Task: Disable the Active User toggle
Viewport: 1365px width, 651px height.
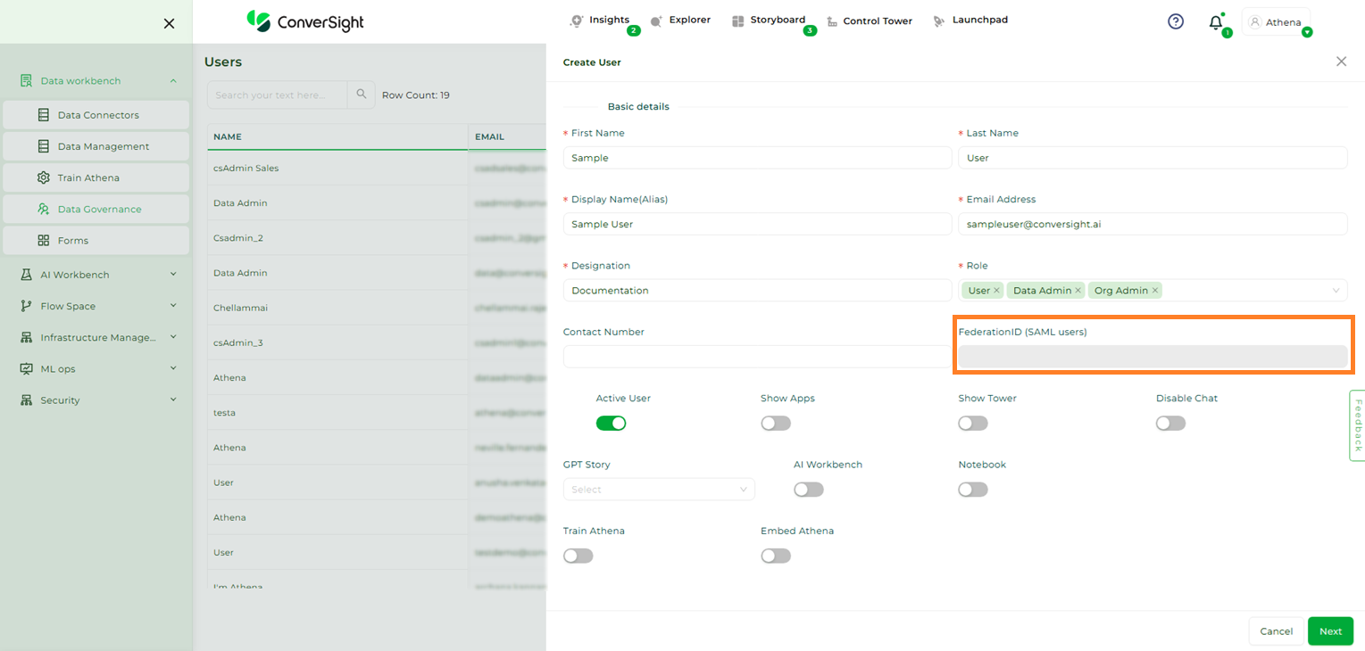Action: coord(611,424)
